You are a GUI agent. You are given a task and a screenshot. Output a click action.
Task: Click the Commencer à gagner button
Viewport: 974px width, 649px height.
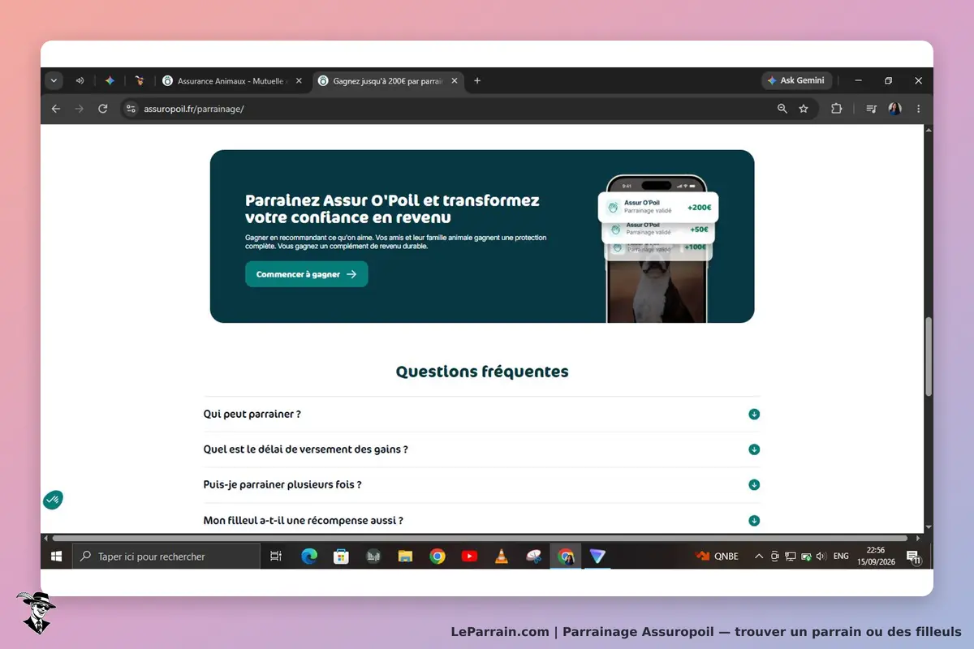pos(307,274)
